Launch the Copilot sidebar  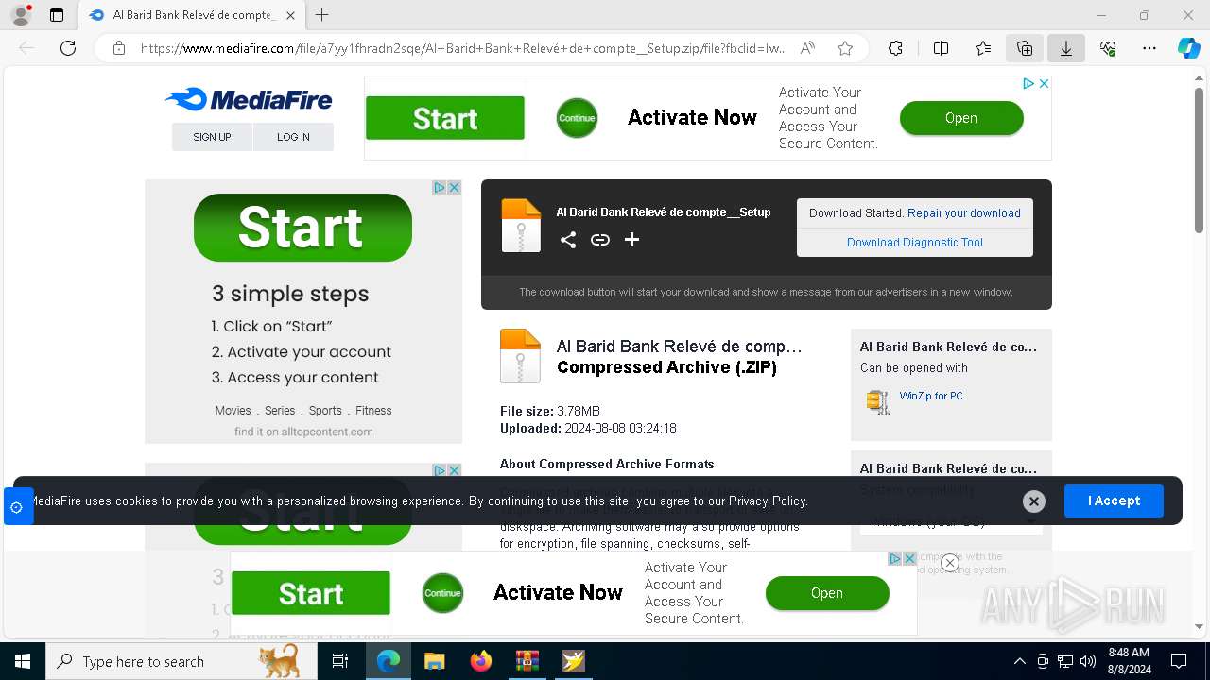coord(1188,48)
